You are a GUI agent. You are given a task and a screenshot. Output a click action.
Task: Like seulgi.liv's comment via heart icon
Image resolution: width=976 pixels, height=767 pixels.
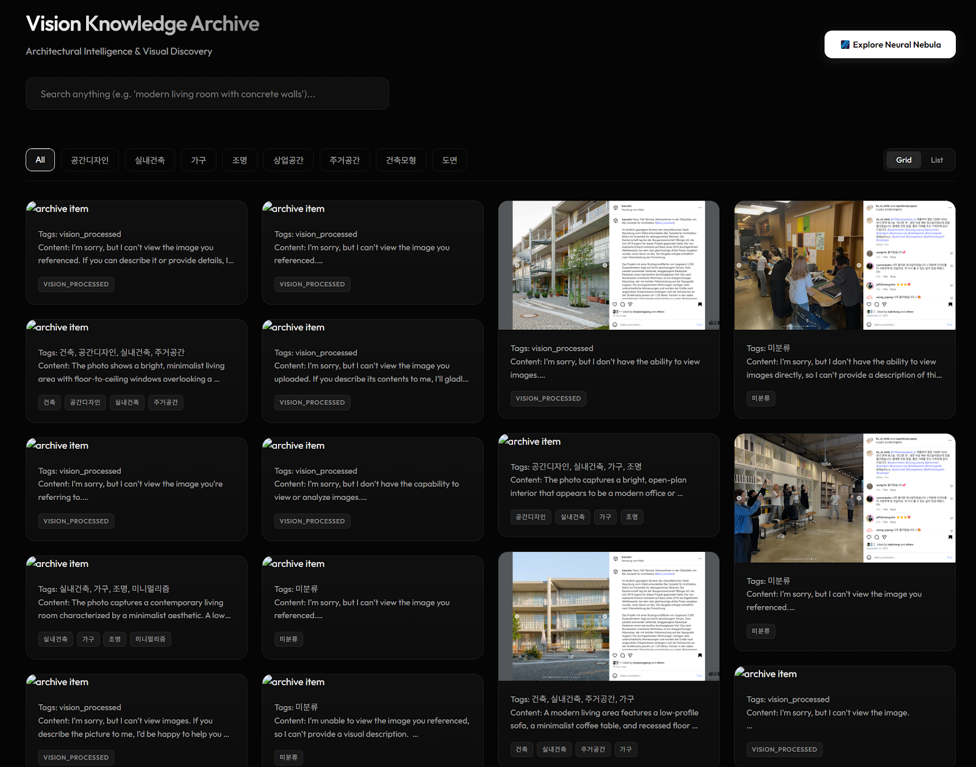tap(952, 253)
